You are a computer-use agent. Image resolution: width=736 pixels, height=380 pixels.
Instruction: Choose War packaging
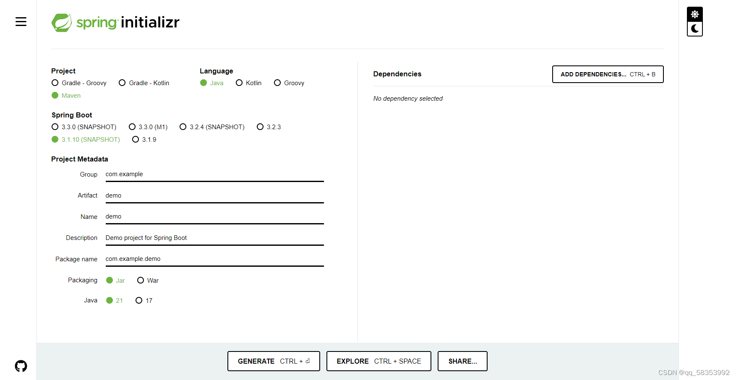148,281
